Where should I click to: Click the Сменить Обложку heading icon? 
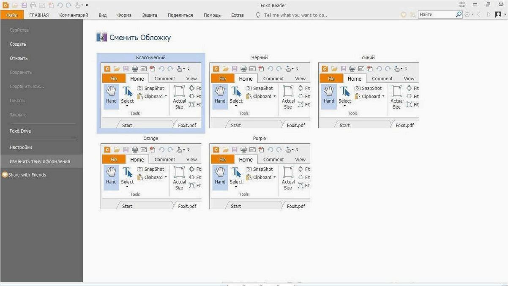pyautogui.click(x=102, y=38)
